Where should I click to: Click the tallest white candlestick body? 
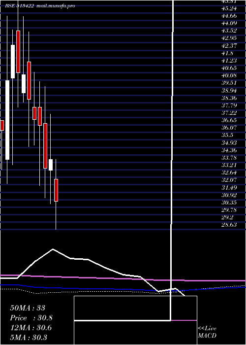pyautogui.click(x=7, y=120)
